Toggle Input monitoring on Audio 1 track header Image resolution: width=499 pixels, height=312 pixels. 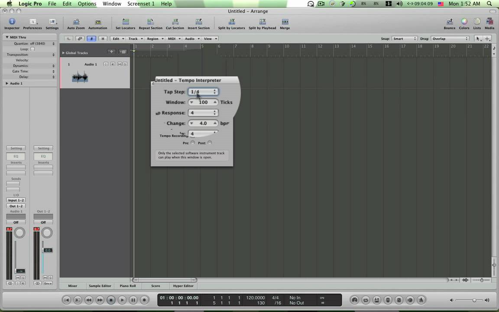pos(106,64)
